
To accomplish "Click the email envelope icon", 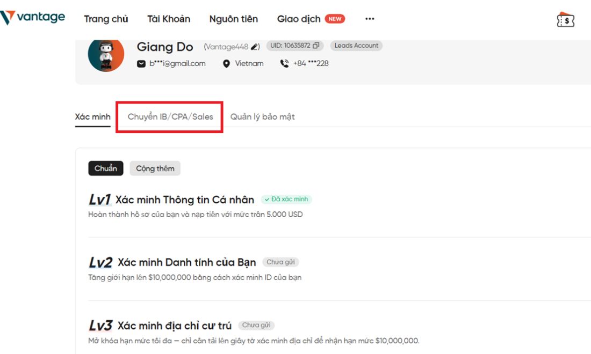I will (141, 64).
